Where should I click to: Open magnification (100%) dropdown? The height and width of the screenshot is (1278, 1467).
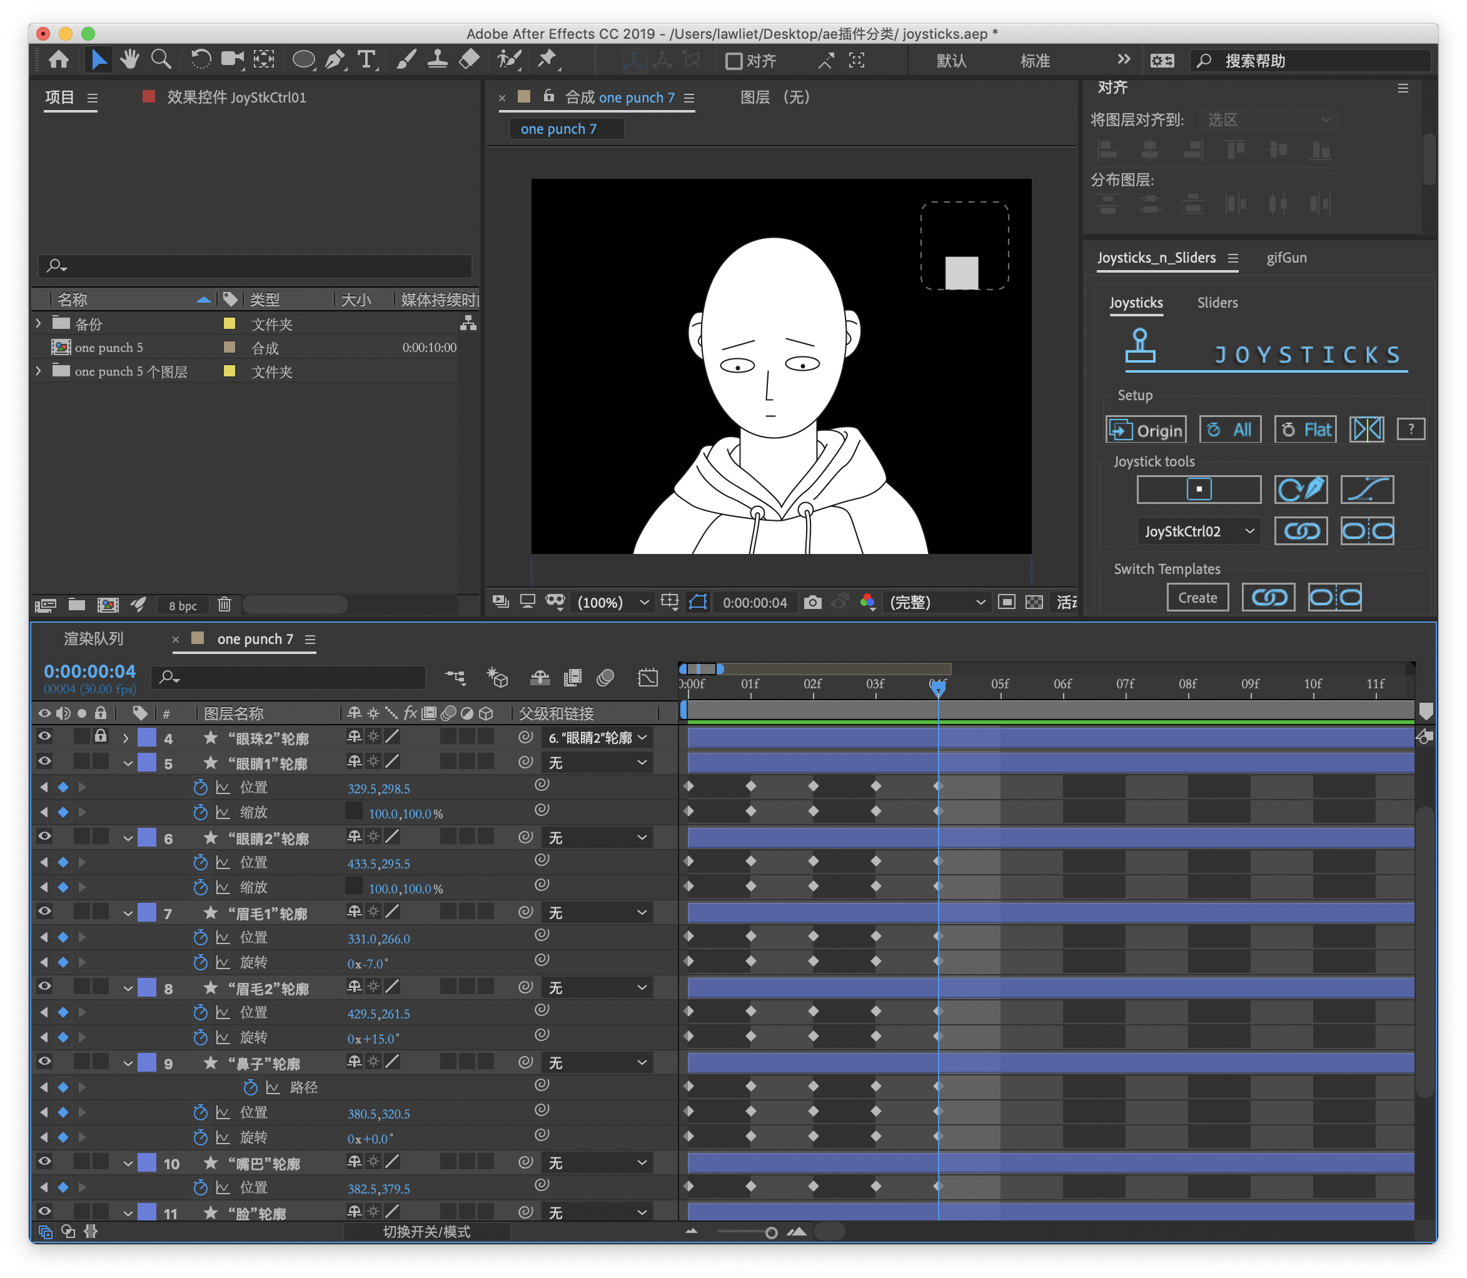coord(613,603)
